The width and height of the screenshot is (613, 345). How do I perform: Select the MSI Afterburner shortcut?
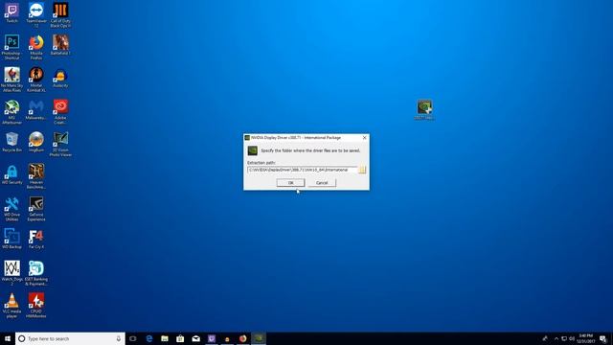[x=11, y=112]
